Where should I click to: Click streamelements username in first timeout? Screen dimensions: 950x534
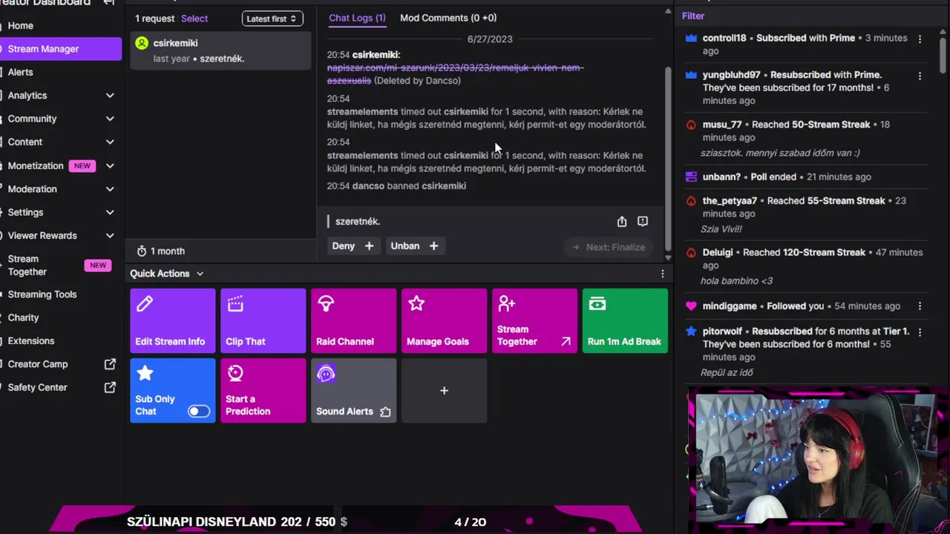point(362,112)
